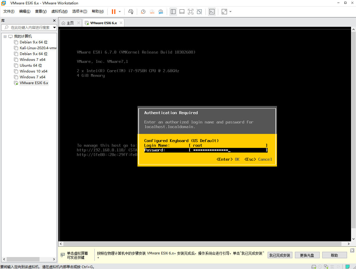The height and width of the screenshot is (269, 356).
Task: Select the second Debian 9.x 64 位 VM
Action: [33, 54]
